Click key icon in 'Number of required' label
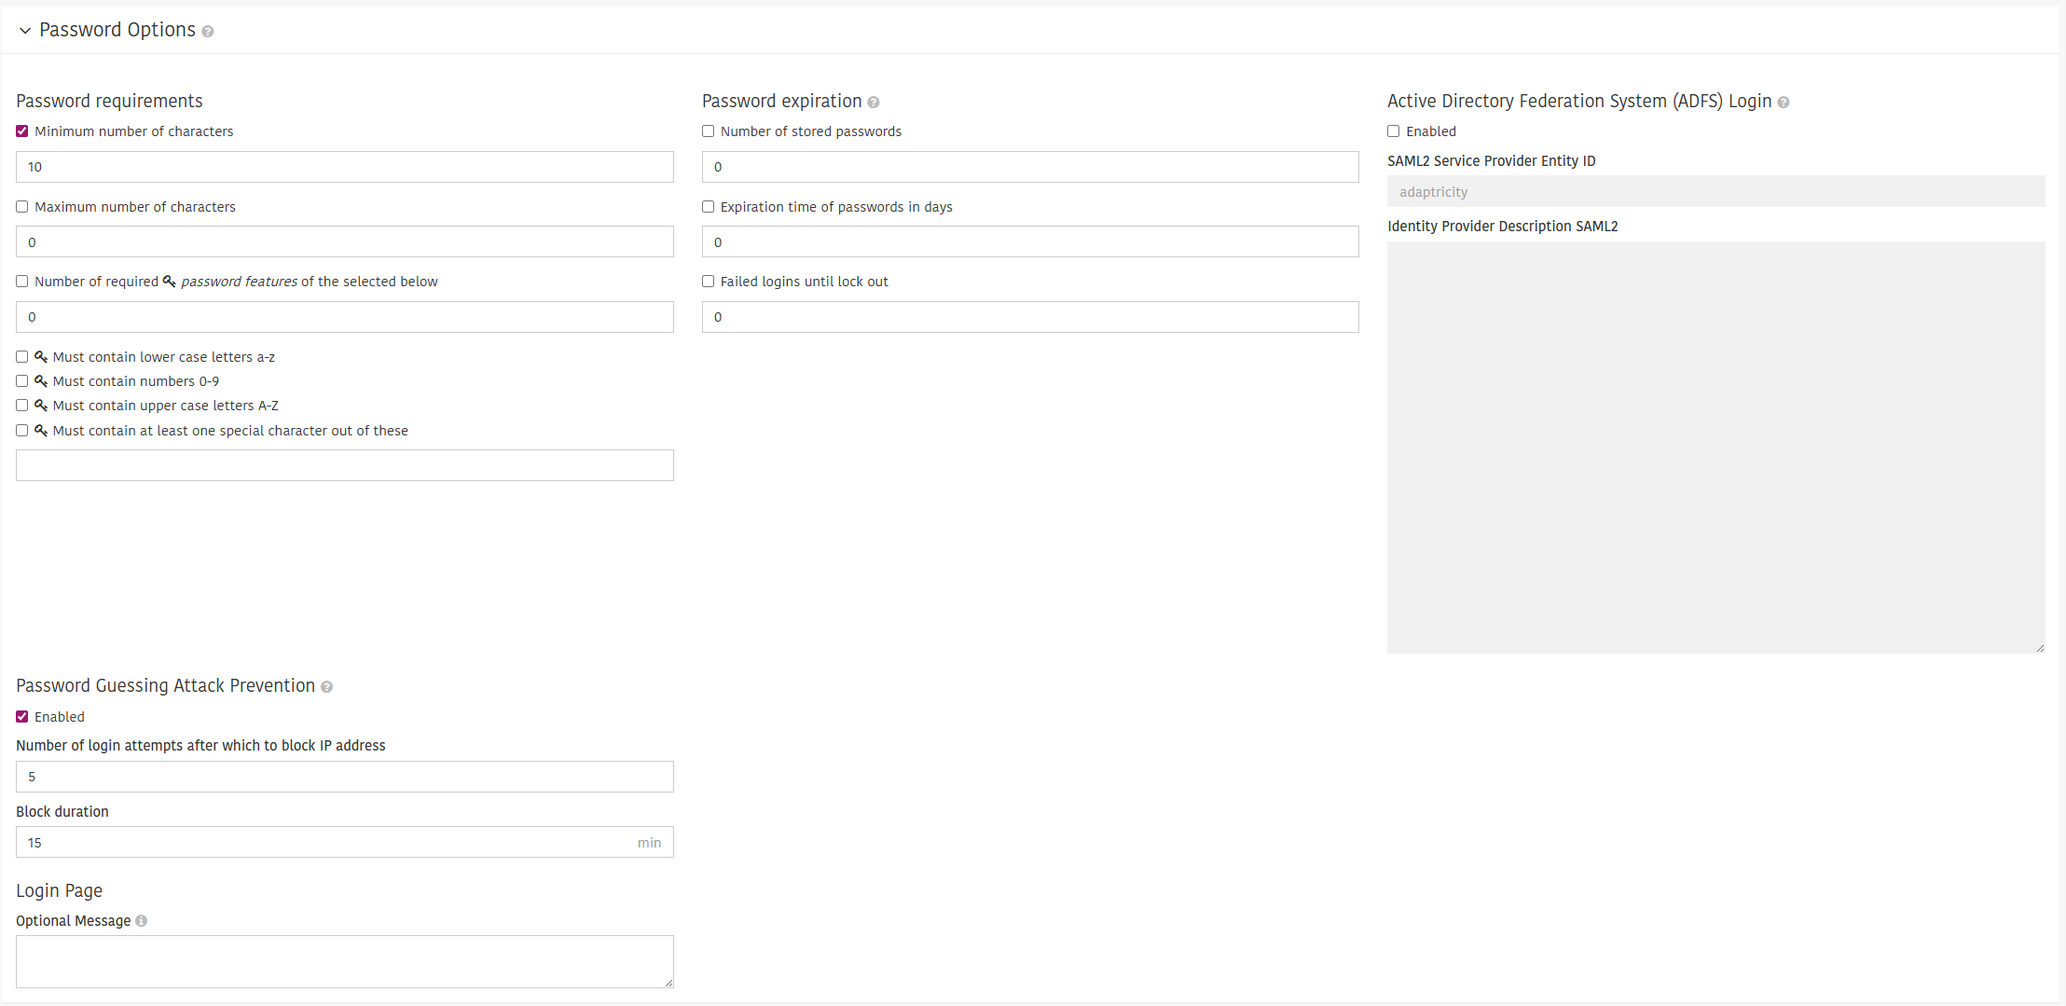The width and height of the screenshot is (2066, 1006). click(x=170, y=282)
